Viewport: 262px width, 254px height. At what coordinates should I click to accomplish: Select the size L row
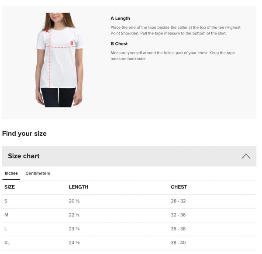pyautogui.click(x=129, y=229)
